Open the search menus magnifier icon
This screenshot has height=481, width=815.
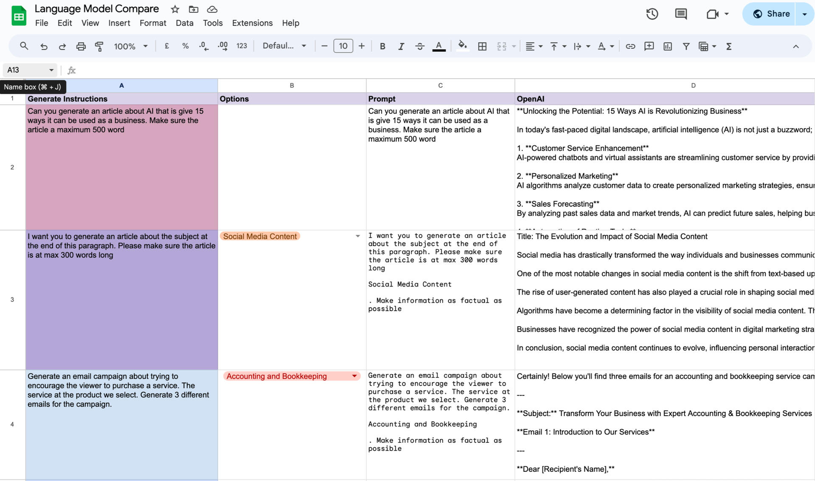[24, 46]
